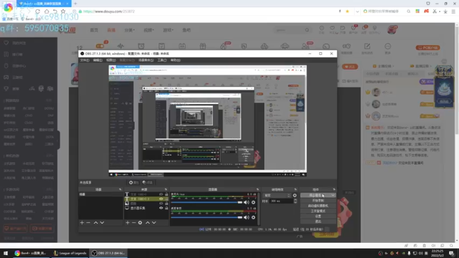Open the 渐变 transition dropdown
459x258 pixels.
click(x=277, y=196)
